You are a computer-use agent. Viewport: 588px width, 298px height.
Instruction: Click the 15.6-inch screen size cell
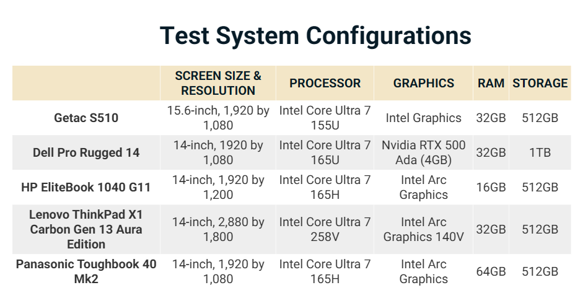click(x=218, y=118)
